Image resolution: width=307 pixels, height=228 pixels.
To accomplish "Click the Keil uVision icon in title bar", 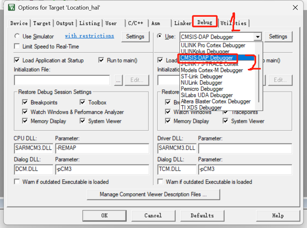I will point(12,7).
